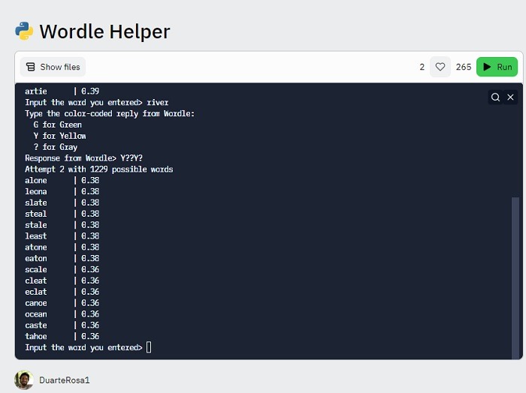Click the like count of 2
Screen dimensions: 526x393
point(422,67)
